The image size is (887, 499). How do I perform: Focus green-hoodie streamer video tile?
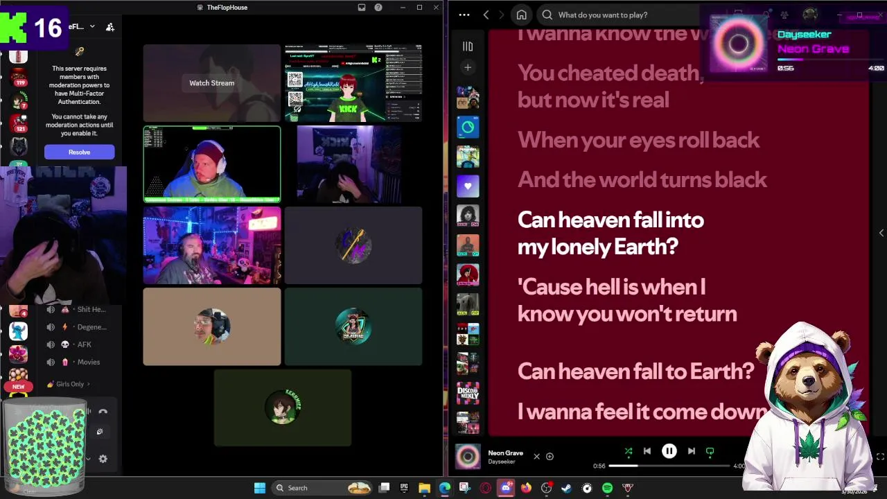(212, 164)
